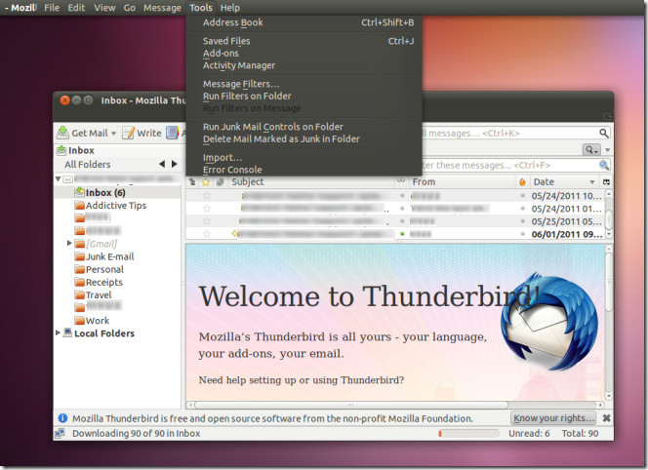Viewport: 648px width, 470px height.
Task: Click the thread column header icon
Action: (192, 181)
